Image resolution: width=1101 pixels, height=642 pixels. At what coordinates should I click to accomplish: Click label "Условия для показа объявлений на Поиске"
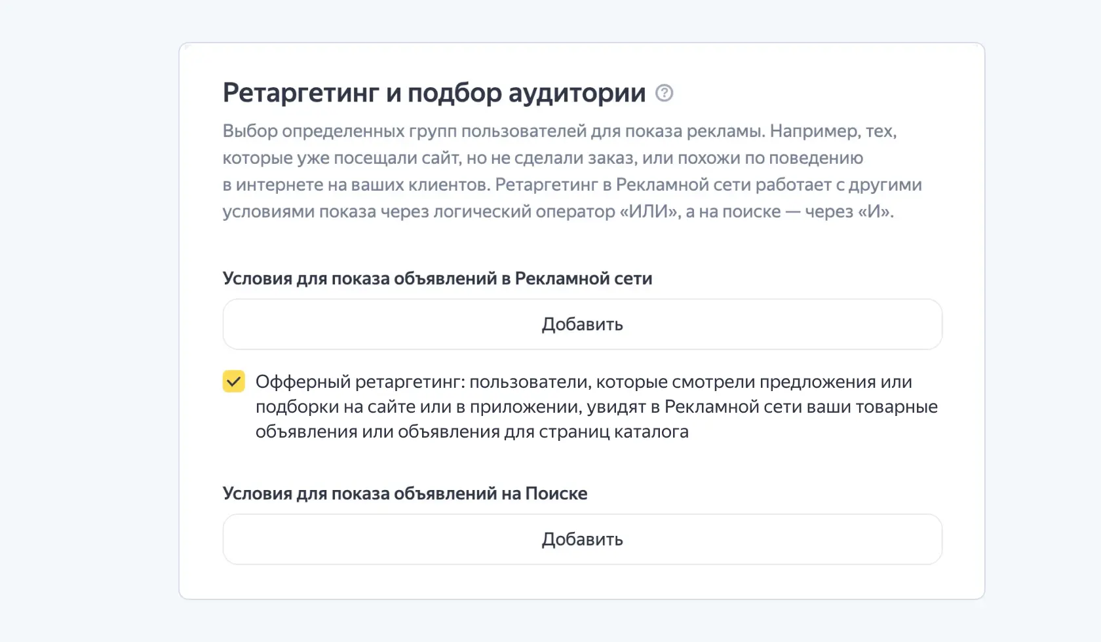pyautogui.click(x=405, y=493)
